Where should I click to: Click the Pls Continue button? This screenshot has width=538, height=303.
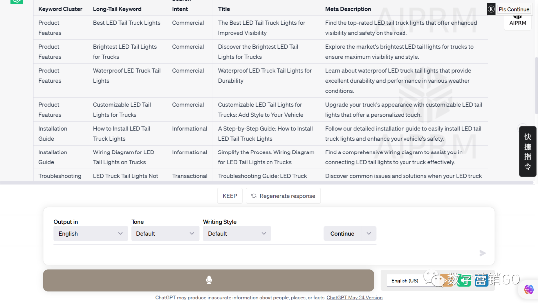tap(514, 9)
